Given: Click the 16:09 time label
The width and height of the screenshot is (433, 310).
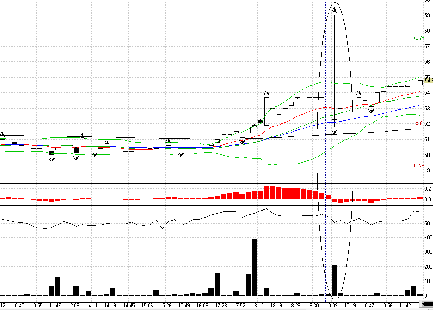Looking at the screenshot, I should 202,305.
